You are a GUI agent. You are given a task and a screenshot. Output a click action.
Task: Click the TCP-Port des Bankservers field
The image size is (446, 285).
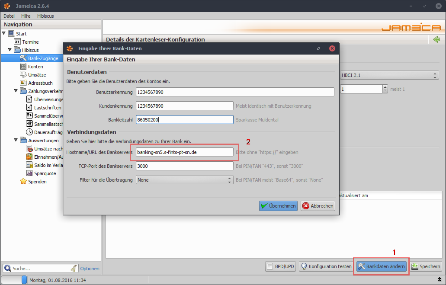[x=185, y=166]
